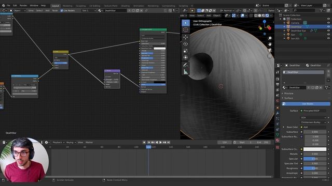Open the Texture checker properties tab
332x186 pixels.
pos(278,147)
